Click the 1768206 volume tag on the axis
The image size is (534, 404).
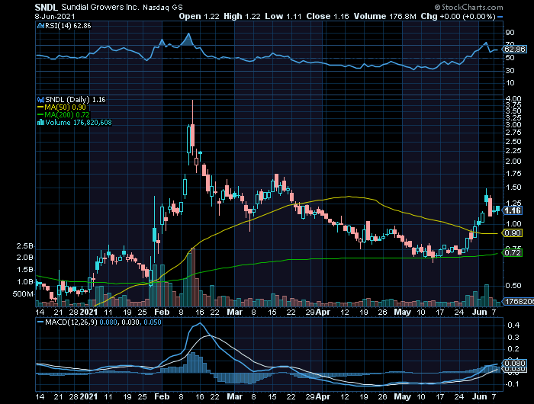(x=518, y=302)
